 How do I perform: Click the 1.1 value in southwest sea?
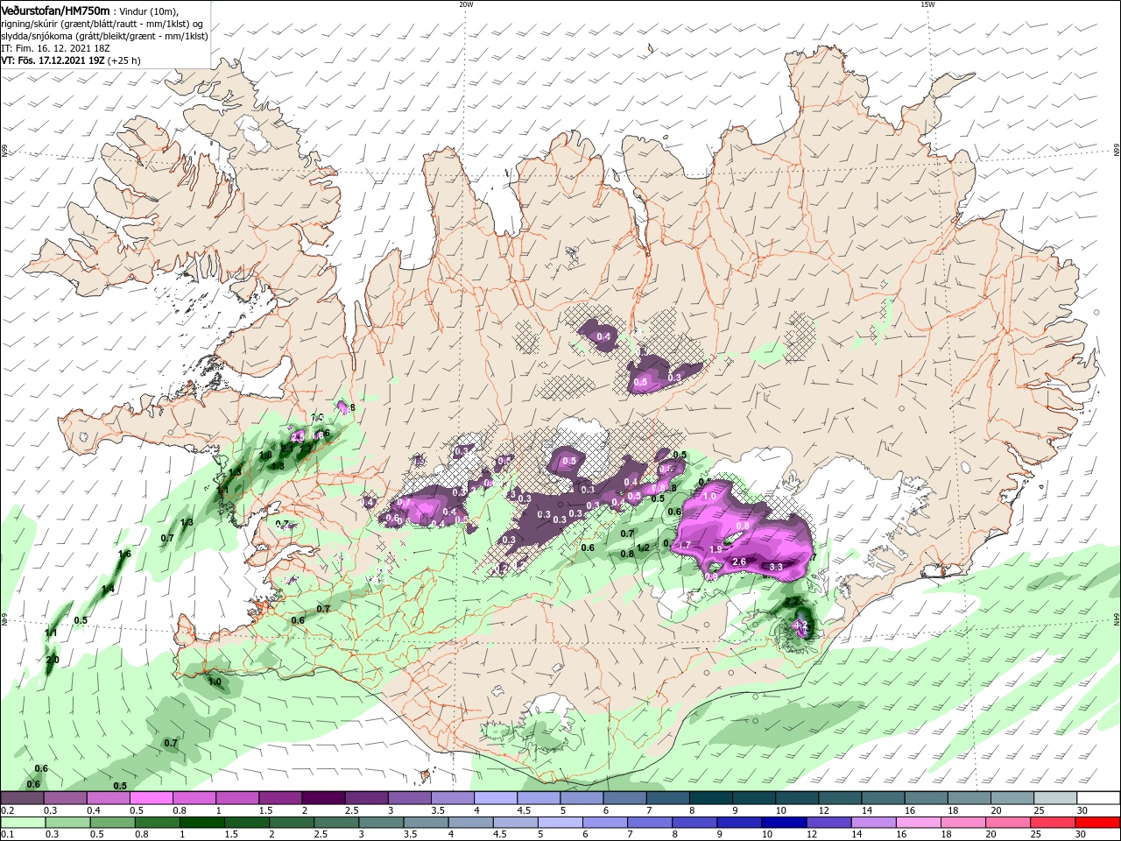click(51, 633)
